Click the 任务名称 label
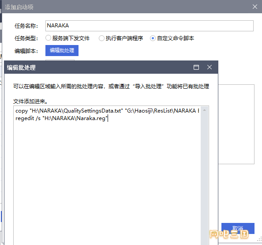 click(26, 26)
